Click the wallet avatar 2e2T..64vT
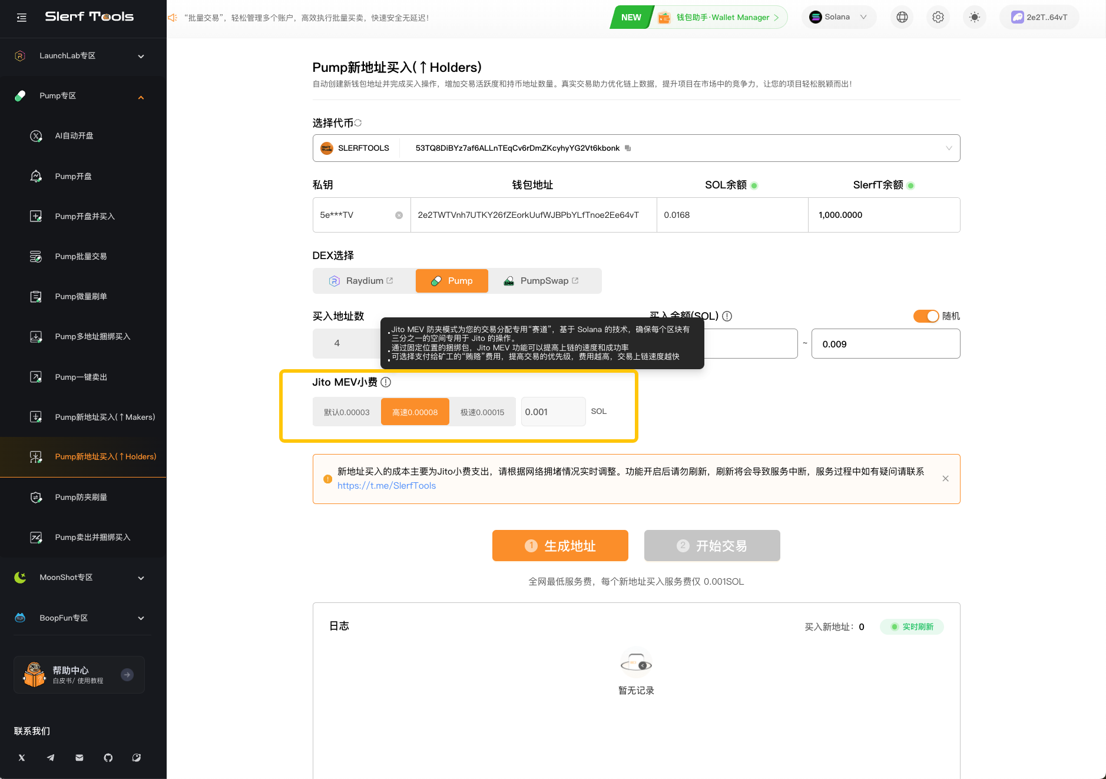Viewport: 1106px width, 779px height. tap(1039, 17)
